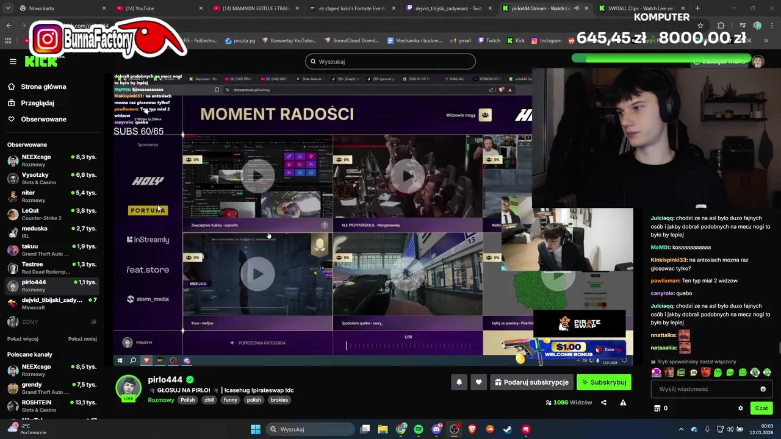Open chat settings gear icon
Screen dimensions: 781x439
[x=741, y=409]
